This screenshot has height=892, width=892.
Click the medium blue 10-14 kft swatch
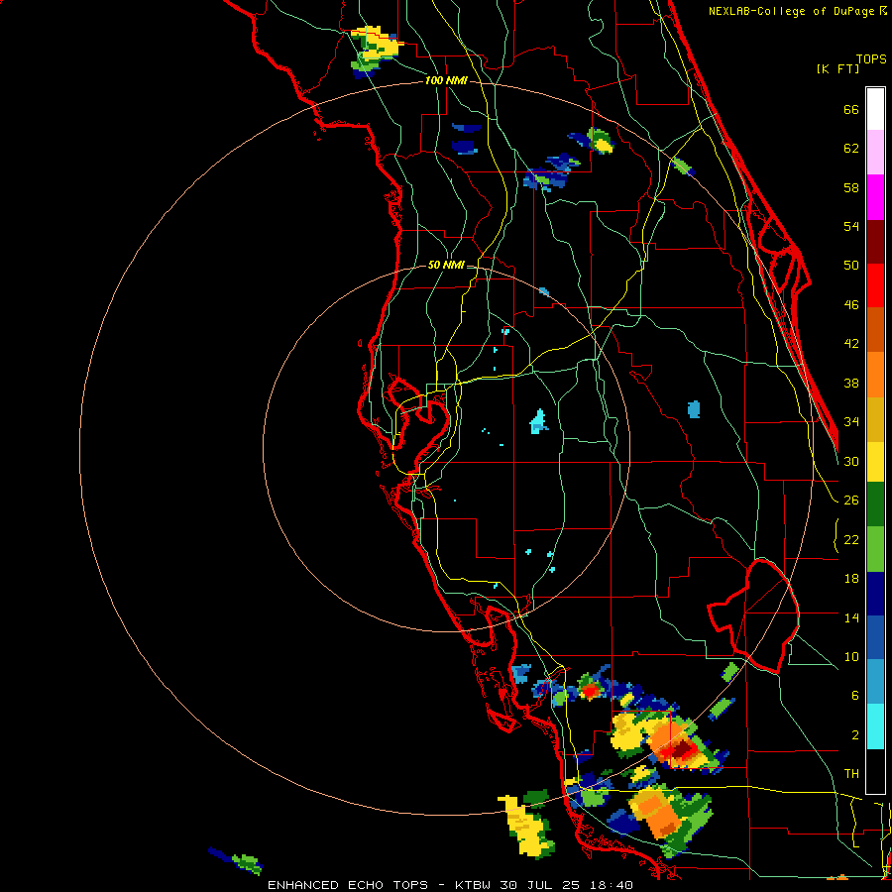(x=875, y=637)
